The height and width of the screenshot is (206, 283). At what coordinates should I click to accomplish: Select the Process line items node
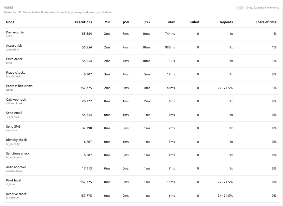19,86
